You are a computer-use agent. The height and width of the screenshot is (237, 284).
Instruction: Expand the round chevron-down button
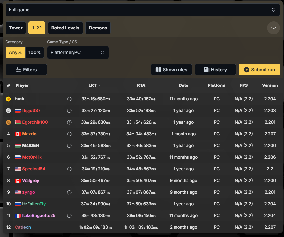click(x=274, y=28)
